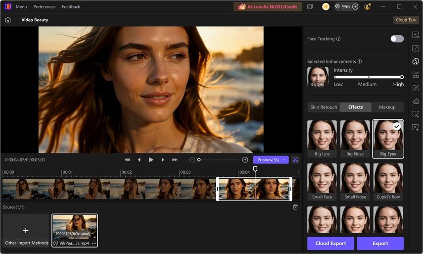
Task: Open Preferences
Action: 44,7
